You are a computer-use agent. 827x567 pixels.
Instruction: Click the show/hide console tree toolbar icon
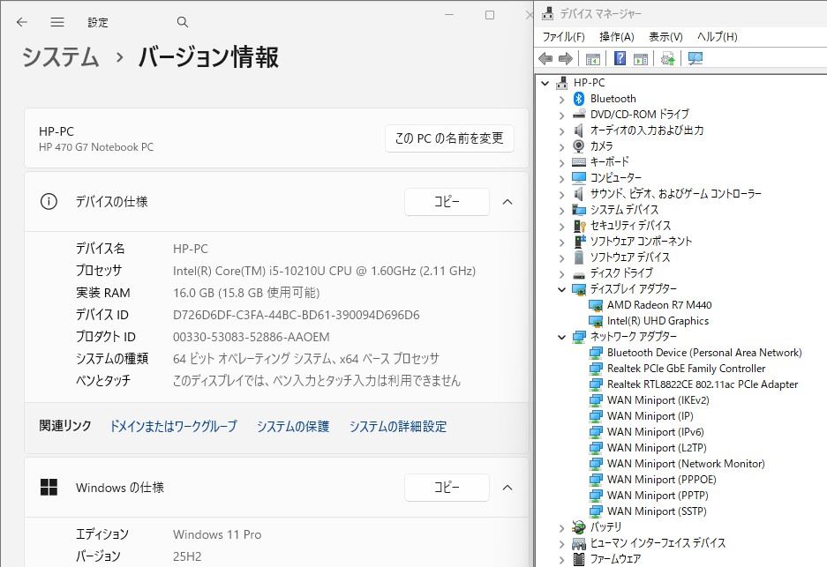point(593,58)
